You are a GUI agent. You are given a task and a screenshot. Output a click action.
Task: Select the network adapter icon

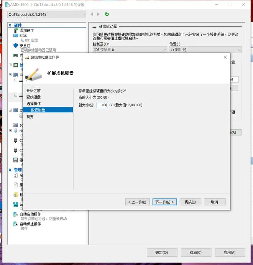click(x=16, y=131)
